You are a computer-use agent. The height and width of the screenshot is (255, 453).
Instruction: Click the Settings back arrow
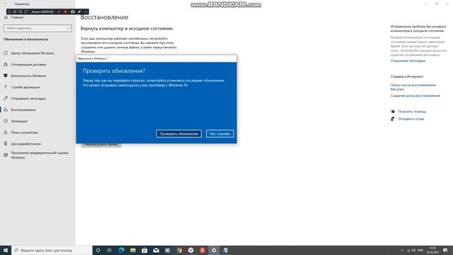click(x=5, y=4)
